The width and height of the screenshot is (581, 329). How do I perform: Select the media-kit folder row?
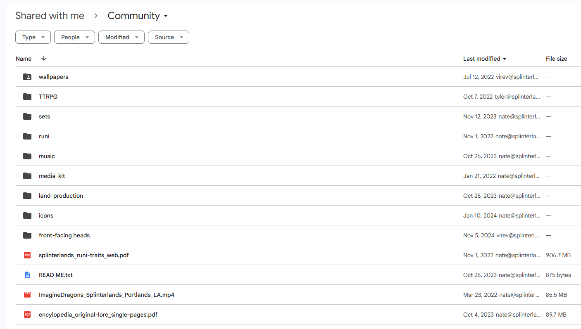click(298, 176)
